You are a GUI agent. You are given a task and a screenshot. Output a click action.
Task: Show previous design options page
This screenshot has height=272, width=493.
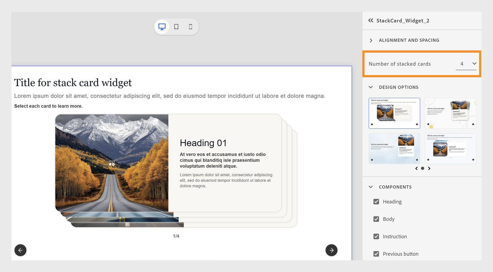[x=417, y=168]
